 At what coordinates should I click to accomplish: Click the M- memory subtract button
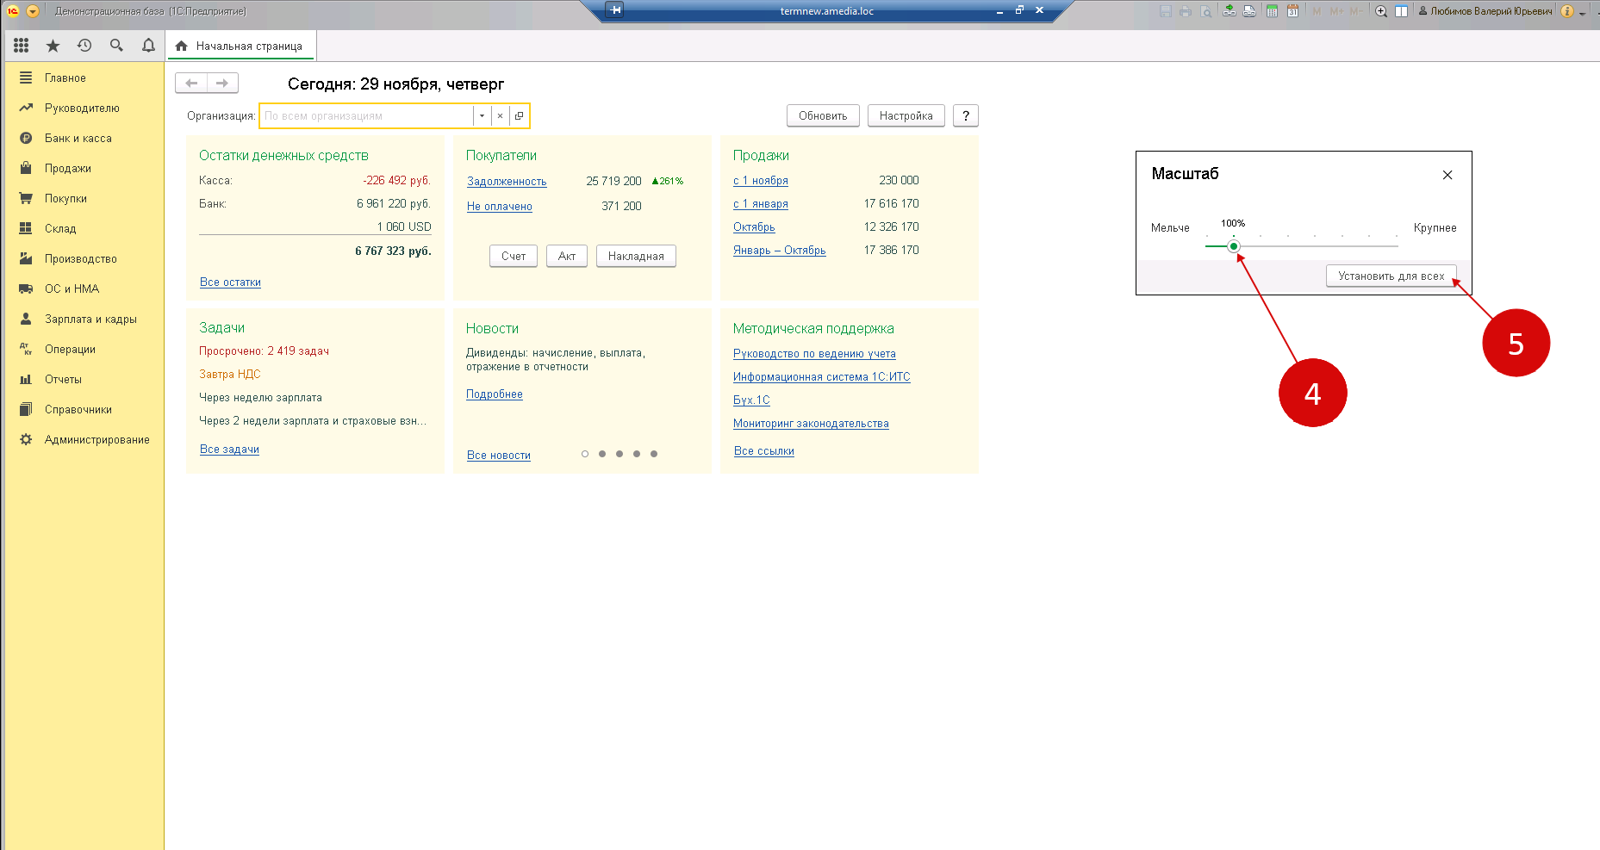(x=1356, y=11)
